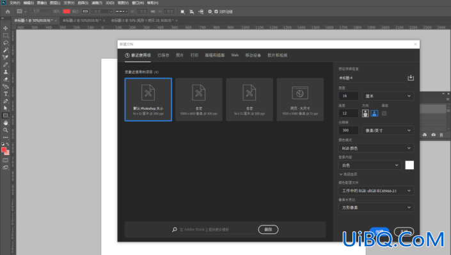Open the resolution units dropdown
The image size is (451, 255).
point(388,131)
